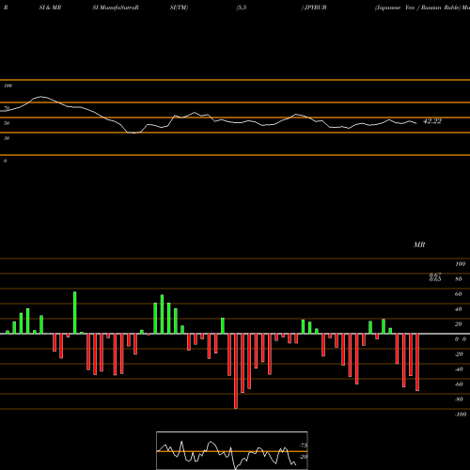Click the 80 axis label on MR panel
This screenshot has height=470, width=470.
pos(459,279)
